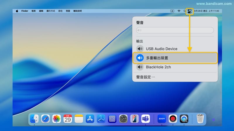This screenshot has height=131, width=234.
Task: Open the Photos app in Dock
Action: coord(56,119)
